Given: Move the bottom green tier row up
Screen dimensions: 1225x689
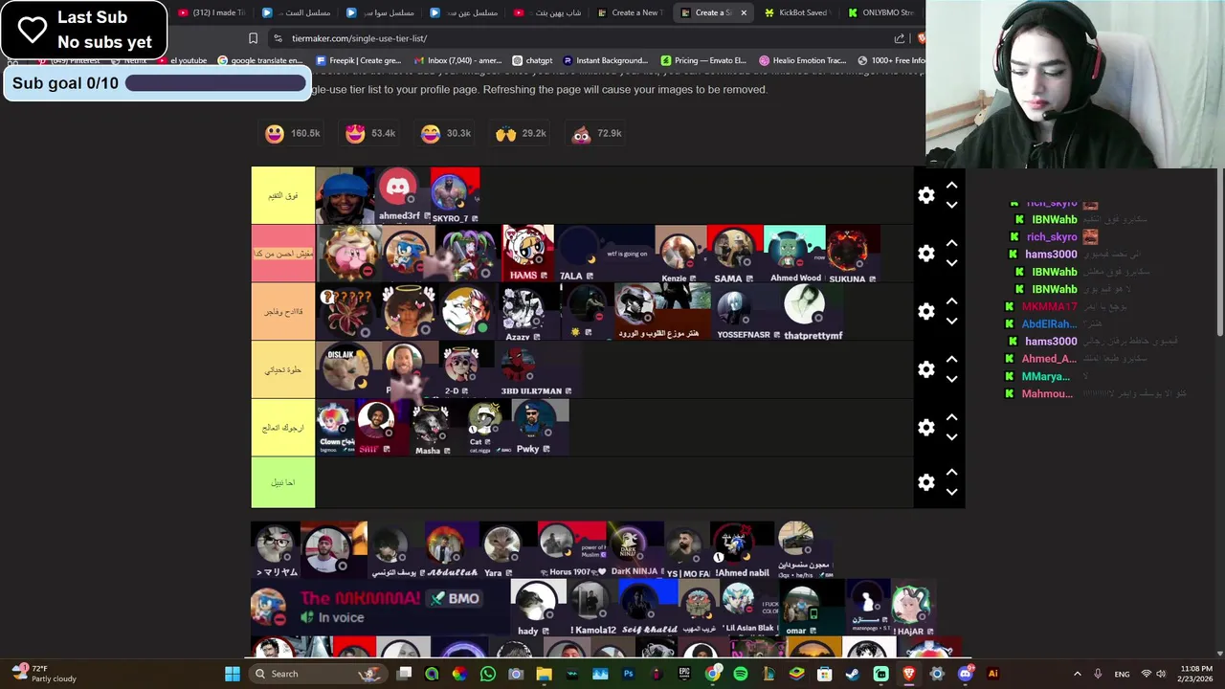Looking at the screenshot, I should pos(951,473).
